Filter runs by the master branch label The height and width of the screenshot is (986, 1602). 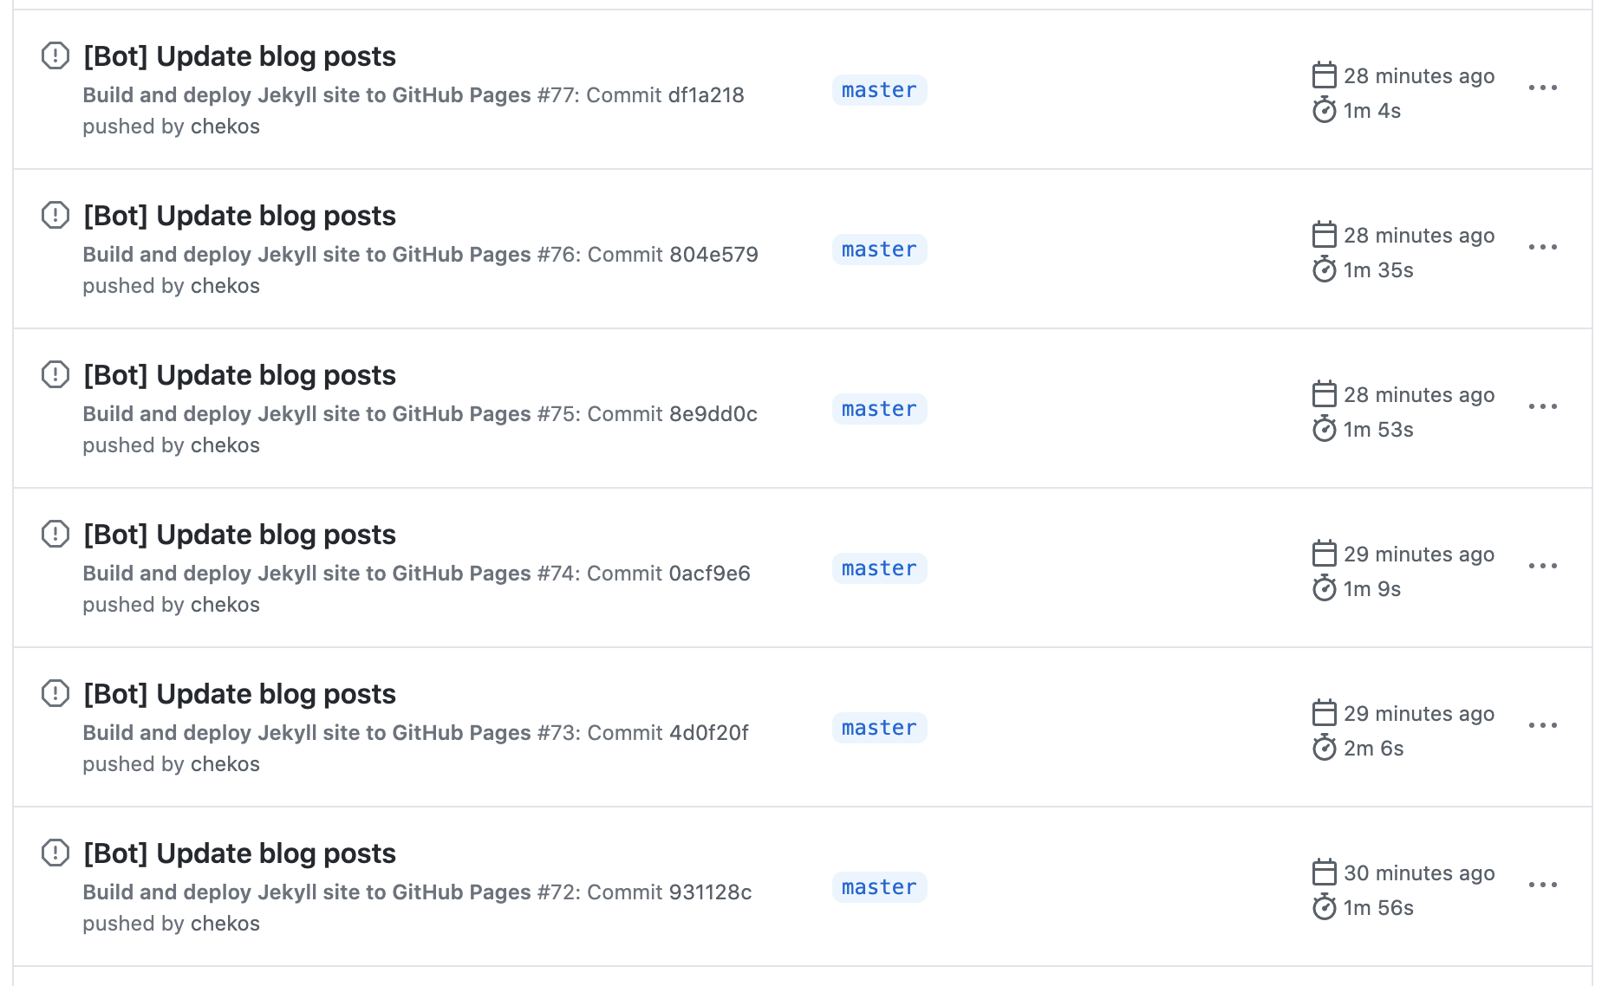click(x=878, y=89)
